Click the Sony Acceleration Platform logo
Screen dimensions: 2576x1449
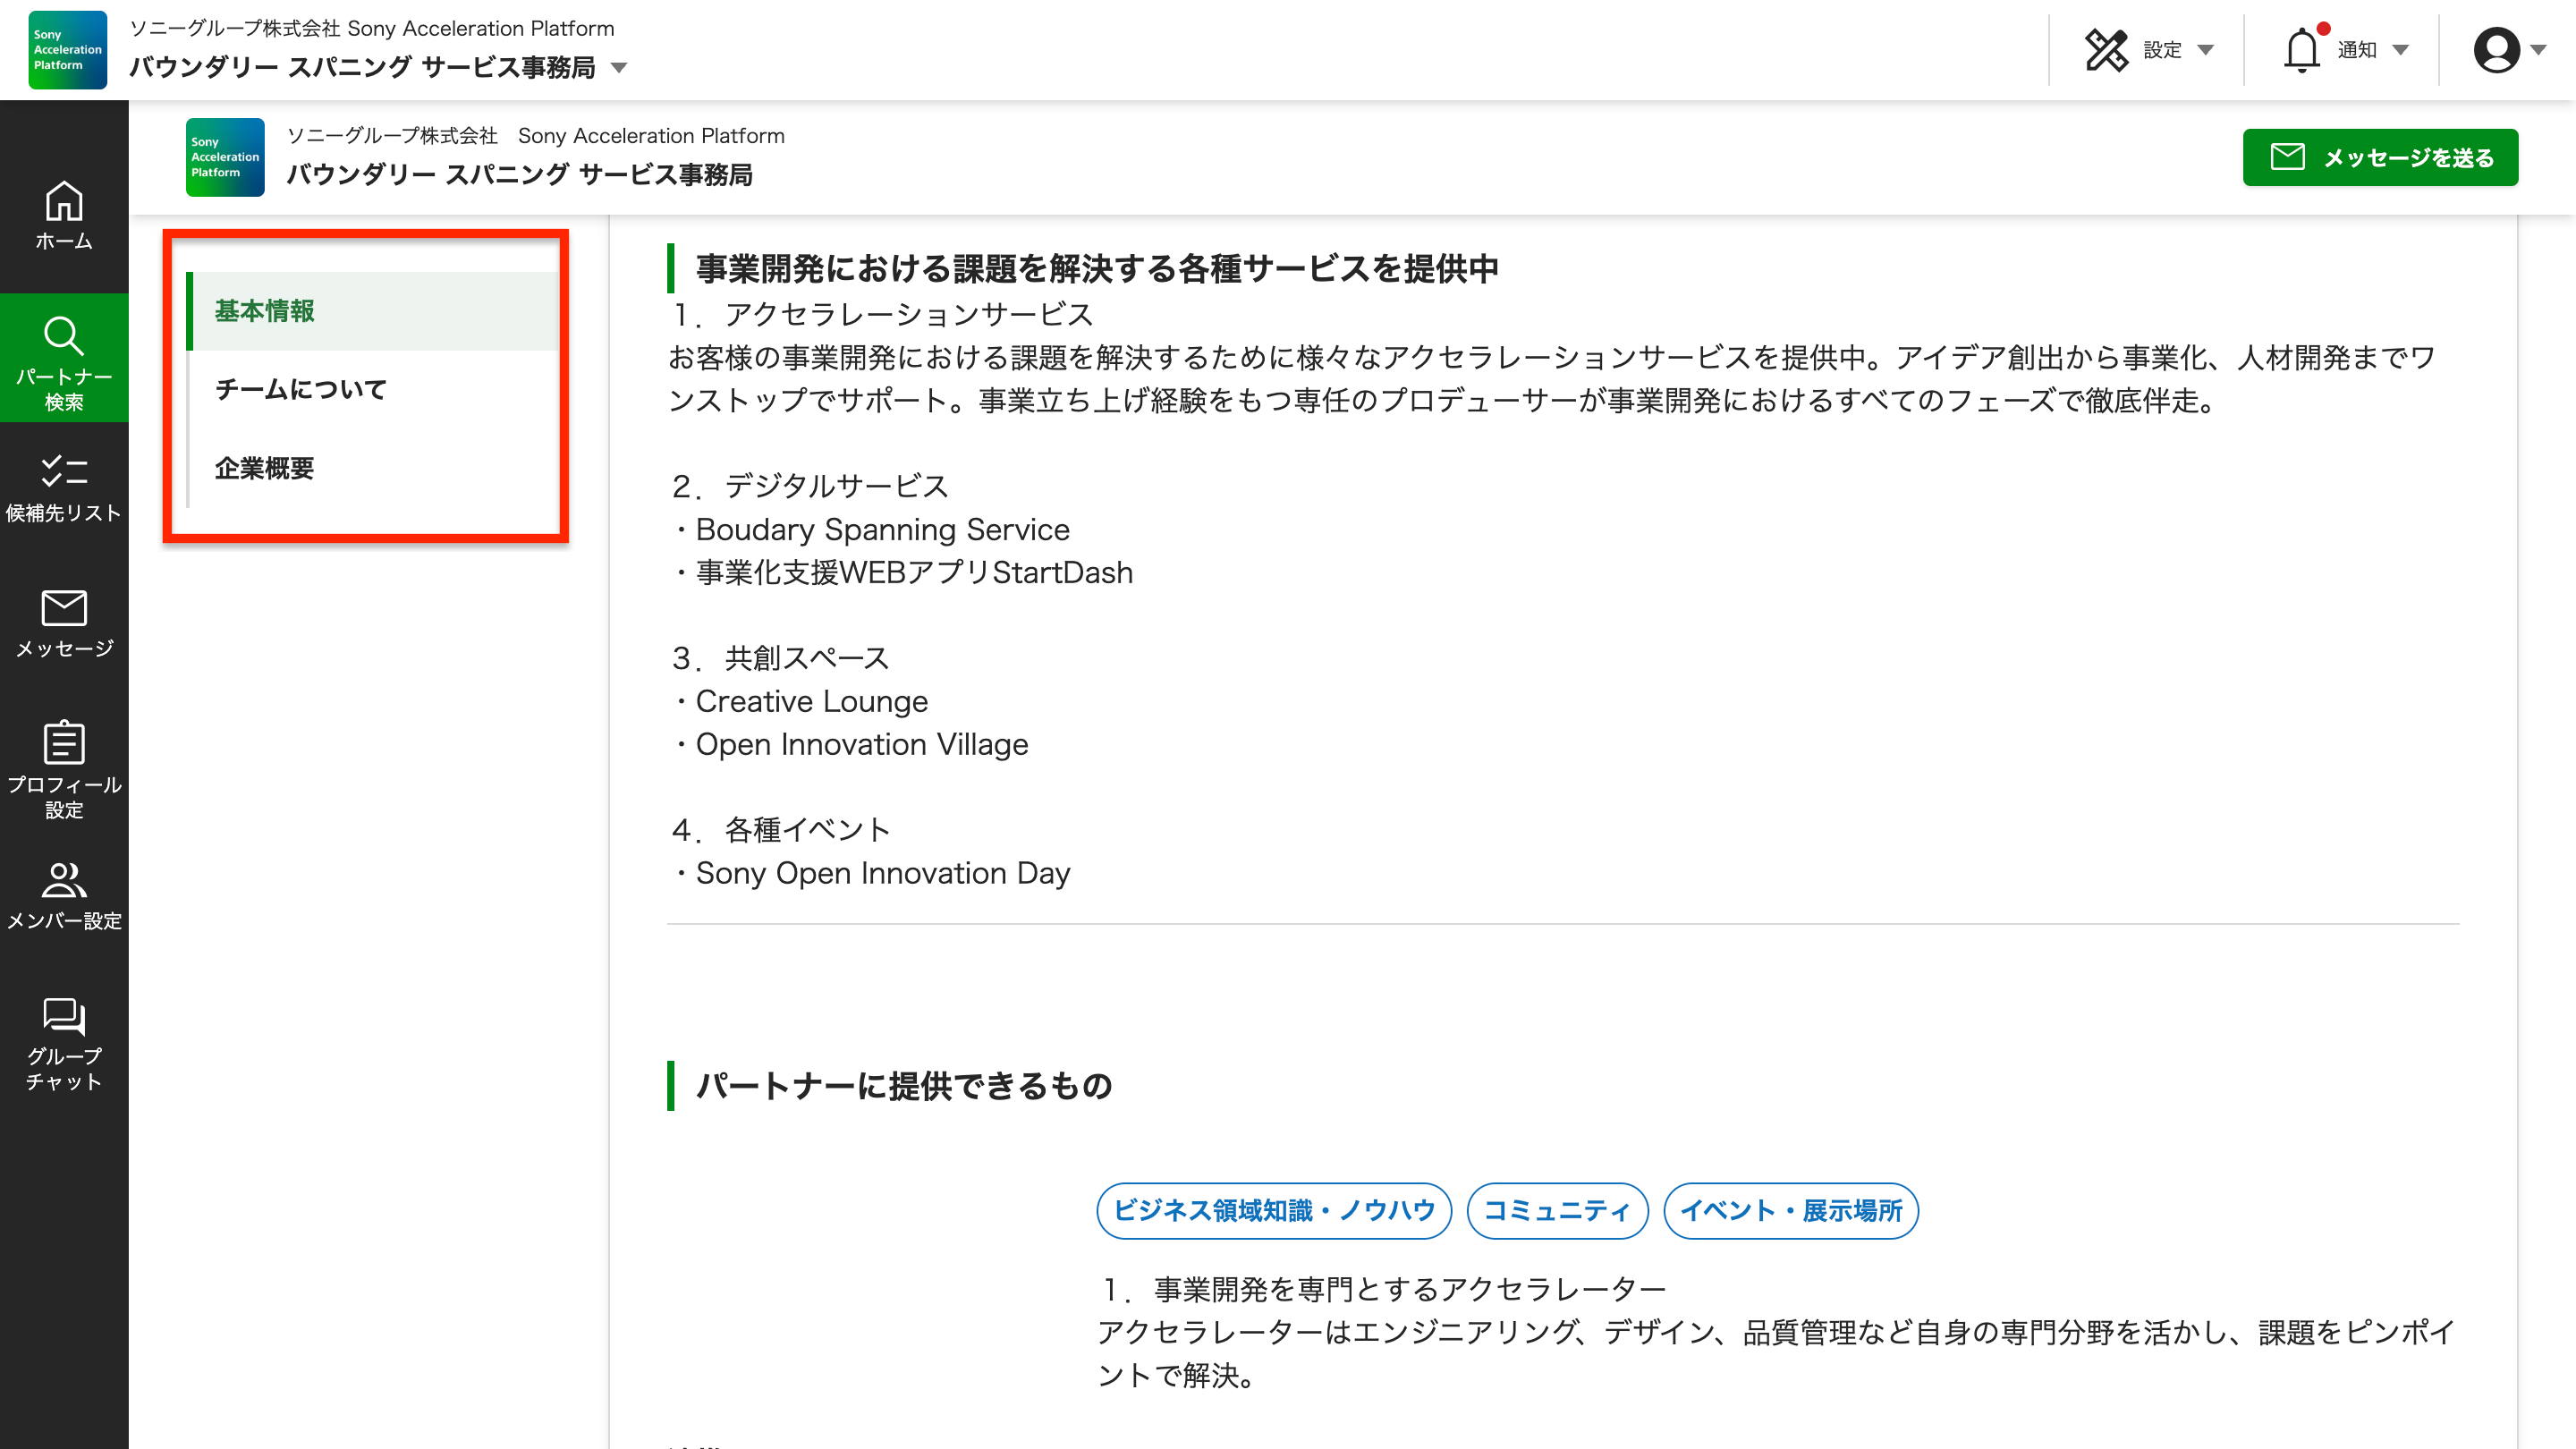(x=66, y=49)
